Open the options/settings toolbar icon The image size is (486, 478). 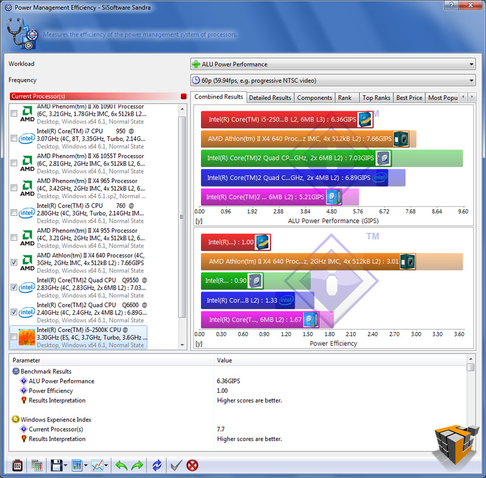pyautogui.click(x=18, y=465)
